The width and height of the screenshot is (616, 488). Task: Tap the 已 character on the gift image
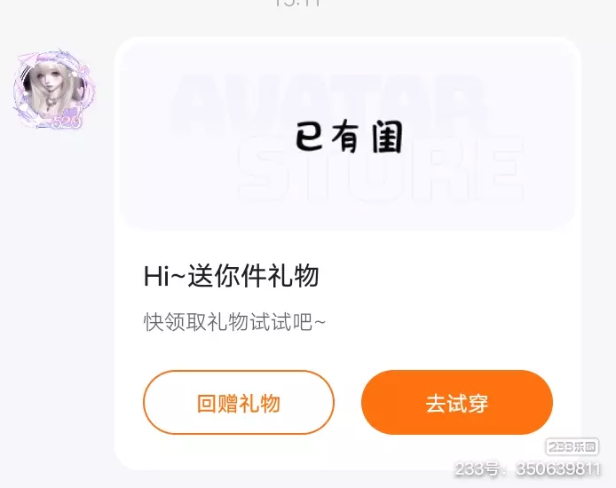309,136
